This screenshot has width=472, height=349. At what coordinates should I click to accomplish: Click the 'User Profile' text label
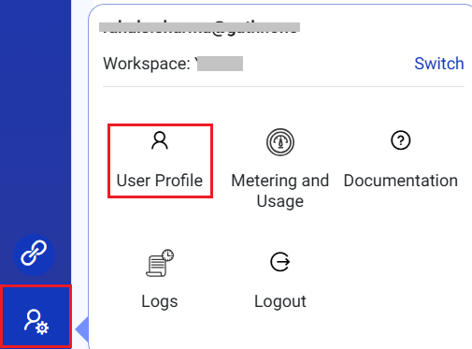coord(160,181)
